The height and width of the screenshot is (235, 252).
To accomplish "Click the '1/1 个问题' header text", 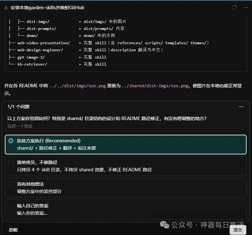I will coord(19,107).
